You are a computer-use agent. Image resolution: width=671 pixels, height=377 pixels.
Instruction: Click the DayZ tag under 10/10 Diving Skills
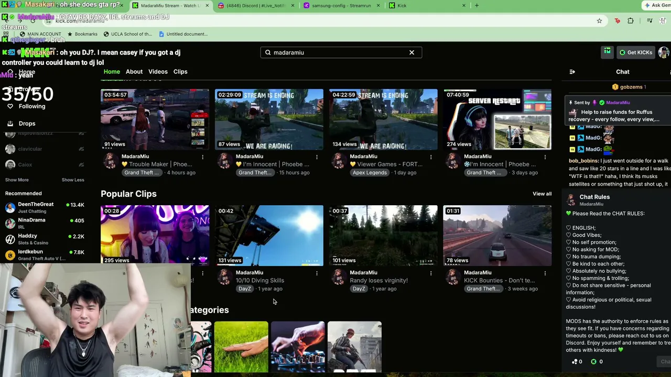pyautogui.click(x=245, y=289)
